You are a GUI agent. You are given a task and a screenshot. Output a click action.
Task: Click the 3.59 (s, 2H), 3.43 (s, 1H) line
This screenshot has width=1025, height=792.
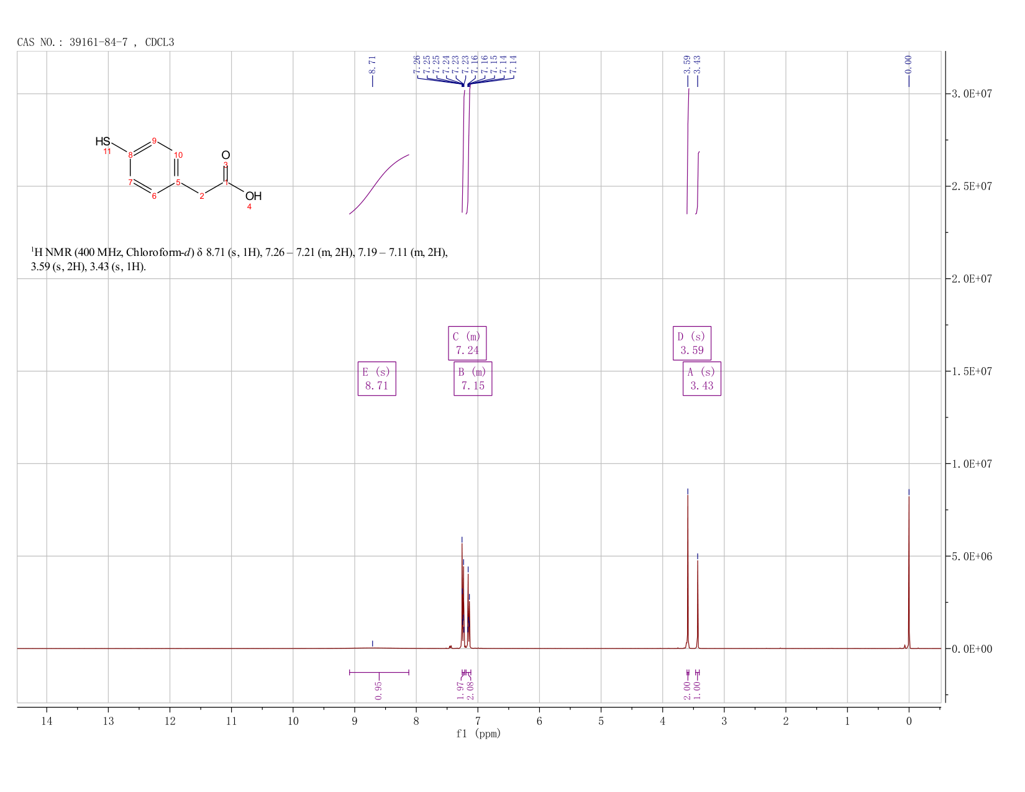(x=88, y=267)
